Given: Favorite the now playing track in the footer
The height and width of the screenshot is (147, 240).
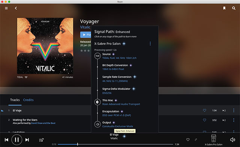Looking at the screenshot, I should click(x=188, y=139).
